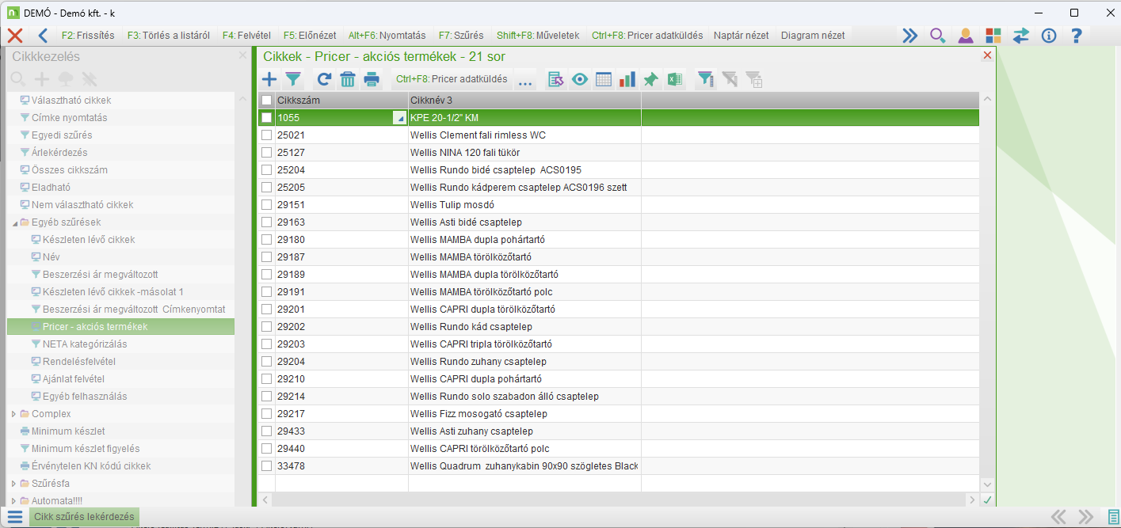Expand the Complex folder

(13, 414)
